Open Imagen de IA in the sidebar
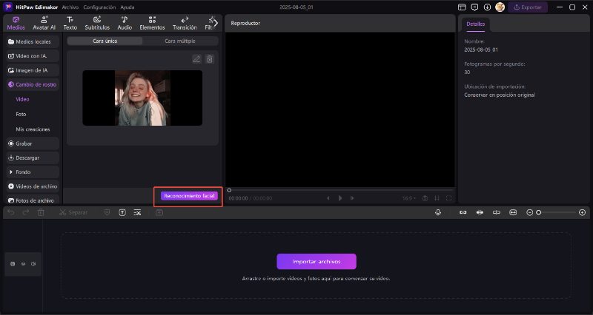The height and width of the screenshot is (315, 593). [x=33, y=70]
